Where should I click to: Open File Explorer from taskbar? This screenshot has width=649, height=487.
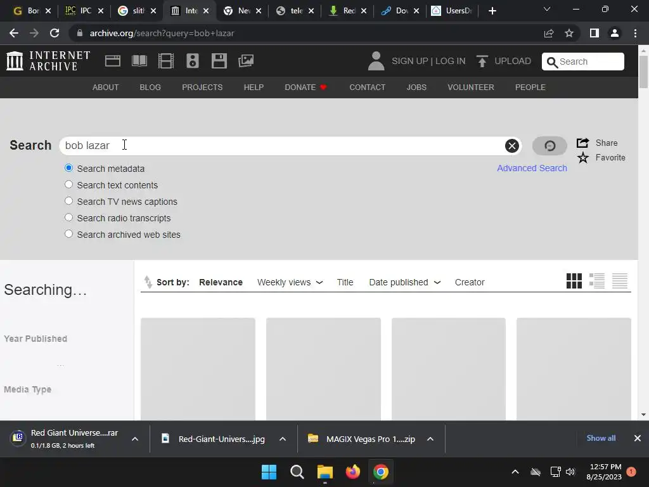click(x=325, y=472)
